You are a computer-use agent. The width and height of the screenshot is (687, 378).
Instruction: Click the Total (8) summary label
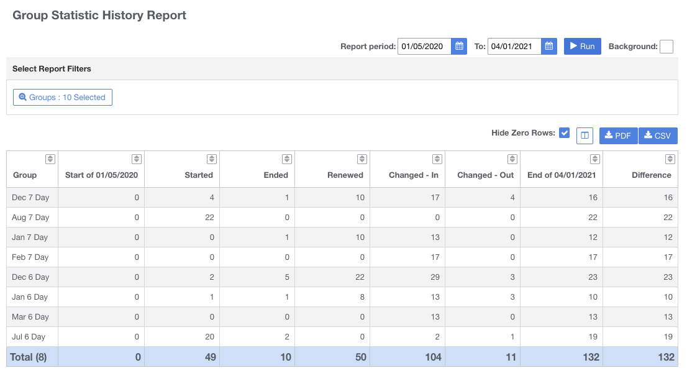point(29,357)
